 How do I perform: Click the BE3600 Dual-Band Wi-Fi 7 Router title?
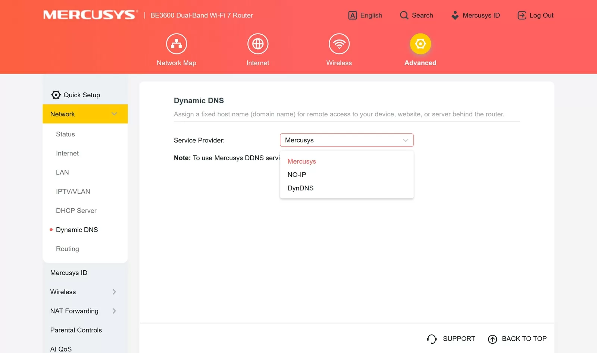pyautogui.click(x=201, y=15)
